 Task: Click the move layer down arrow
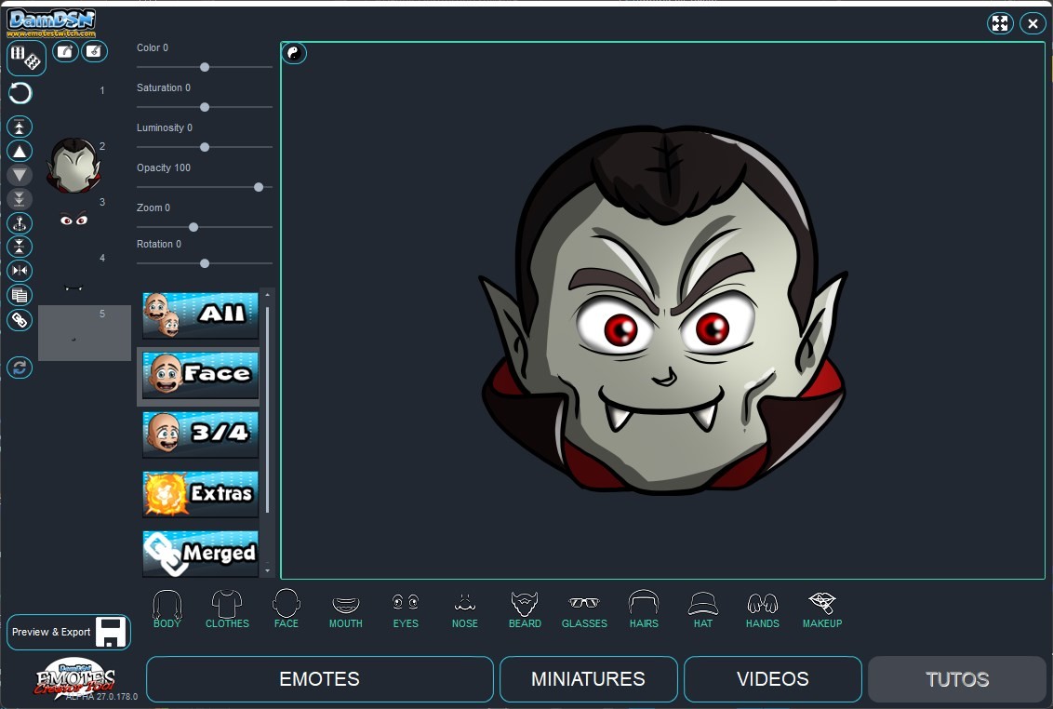click(19, 174)
